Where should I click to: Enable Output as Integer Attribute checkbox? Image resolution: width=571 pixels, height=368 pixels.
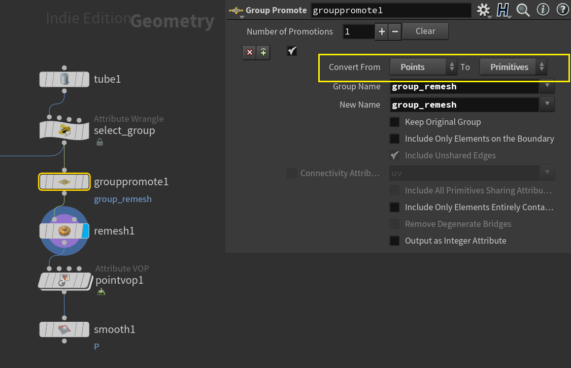pos(394,241)
